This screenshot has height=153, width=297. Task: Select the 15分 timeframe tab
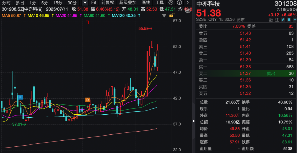click(58, 3)
